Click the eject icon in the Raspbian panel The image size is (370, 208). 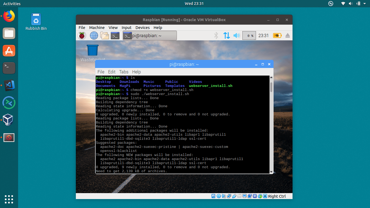(x=287, y=35)
